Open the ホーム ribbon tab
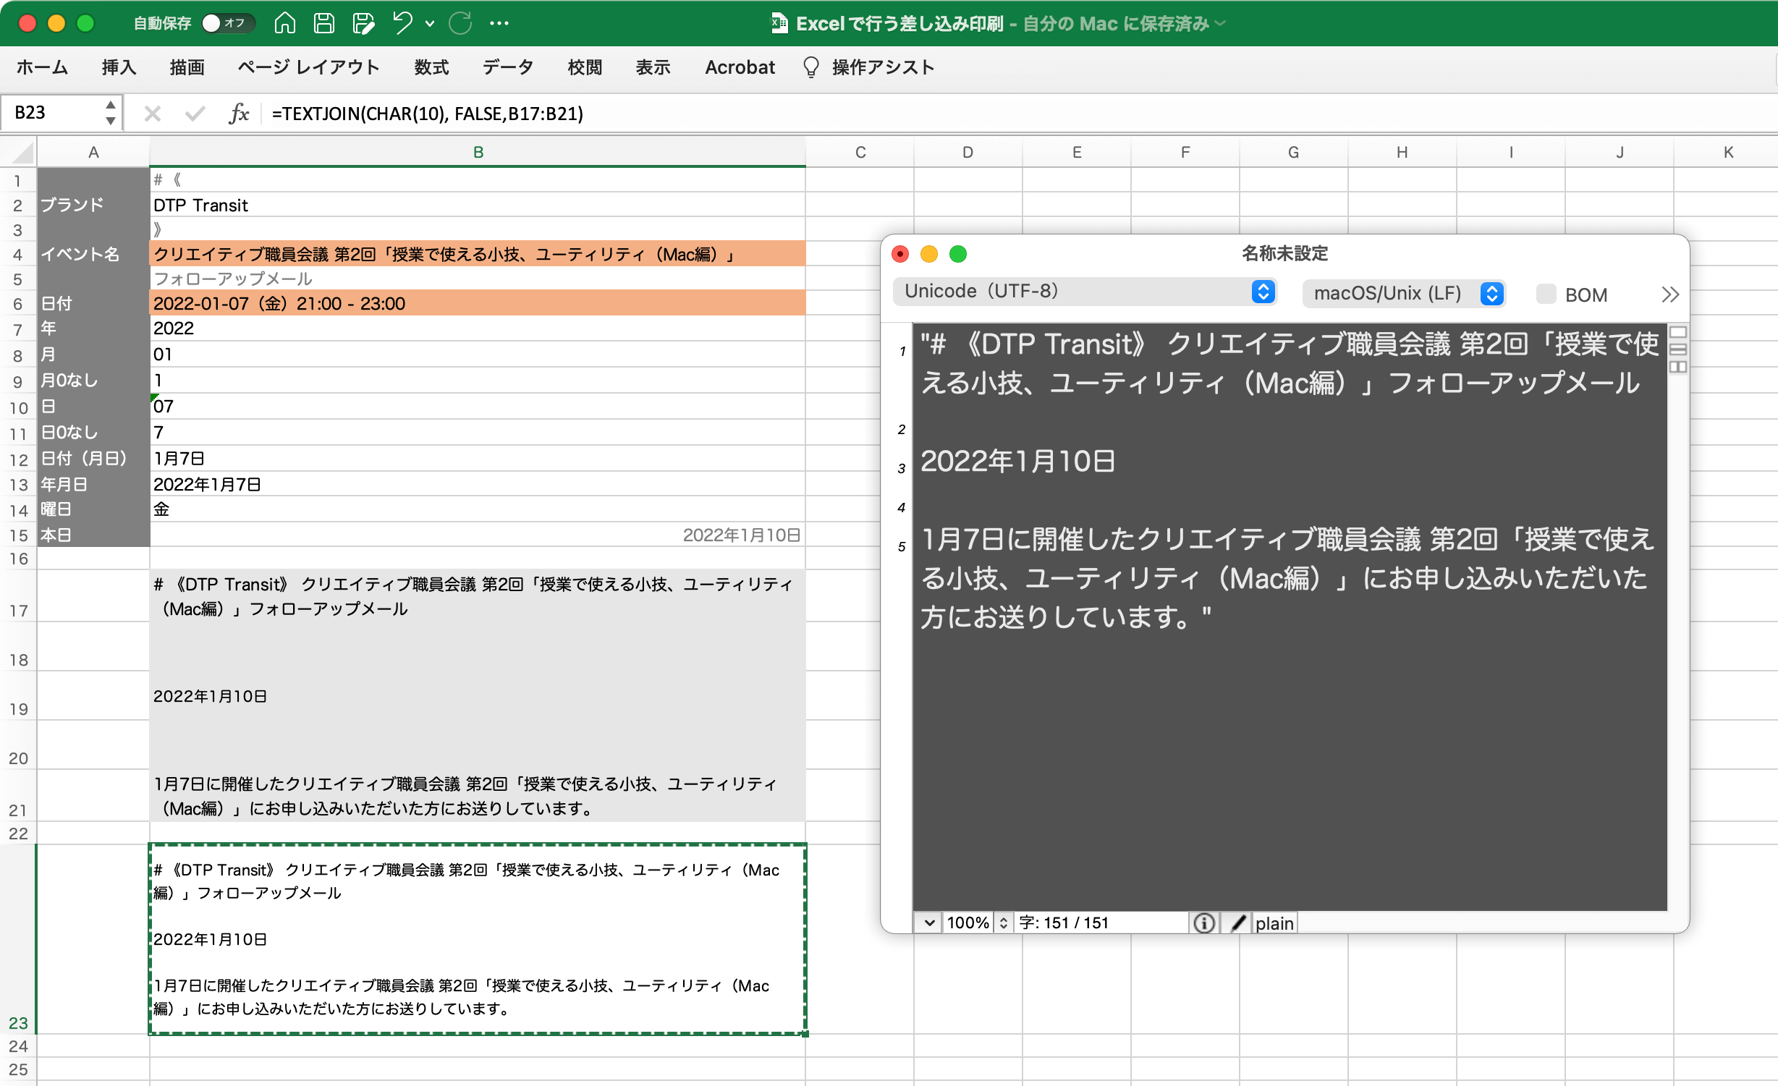 point(41,67)
